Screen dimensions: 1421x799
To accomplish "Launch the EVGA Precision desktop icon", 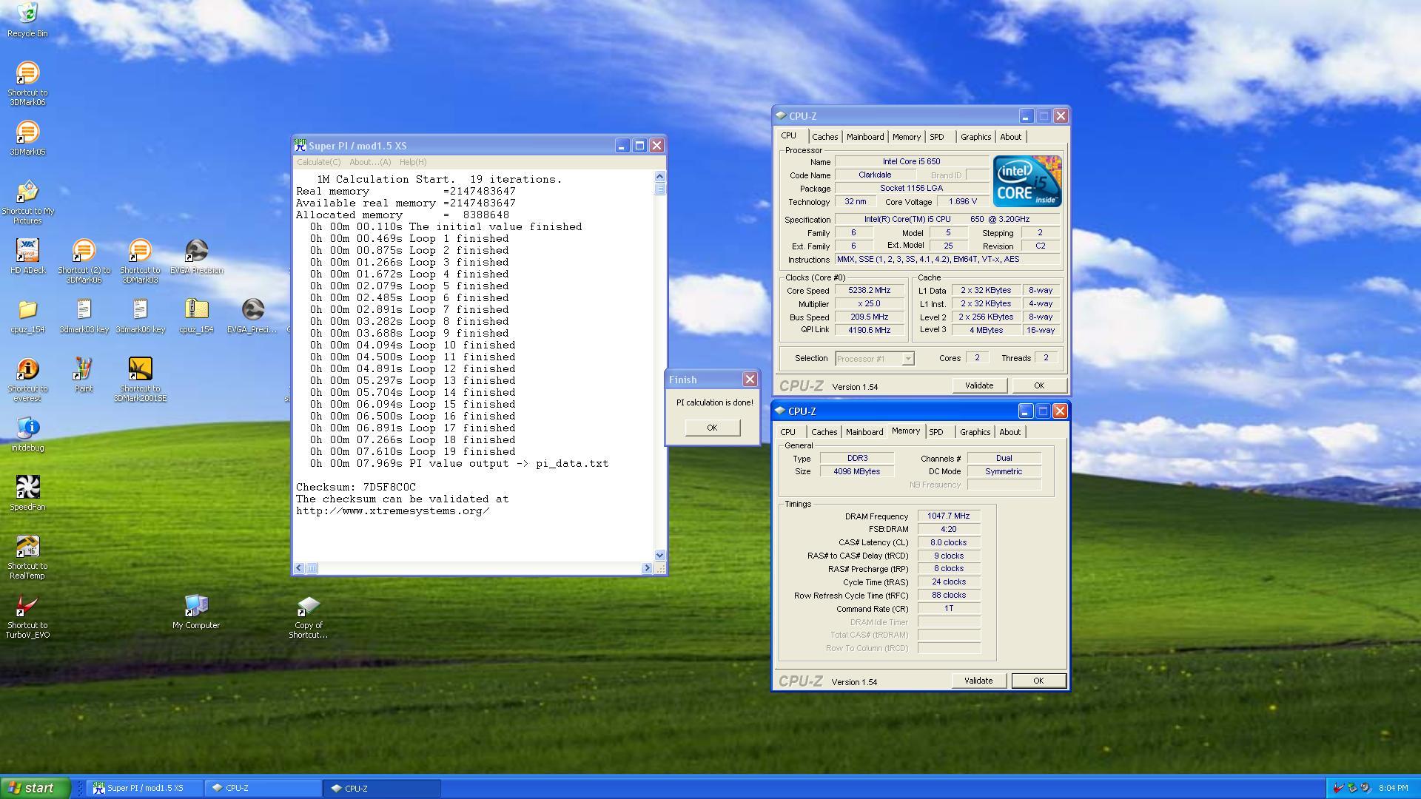I will tap(196, 252).
